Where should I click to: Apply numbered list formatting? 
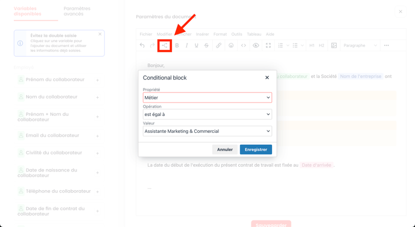pos(280,45)
